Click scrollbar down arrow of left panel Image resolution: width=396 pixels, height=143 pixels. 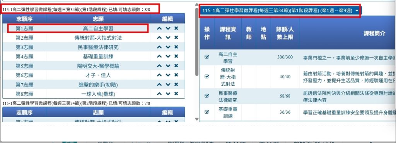coord(197,119)
